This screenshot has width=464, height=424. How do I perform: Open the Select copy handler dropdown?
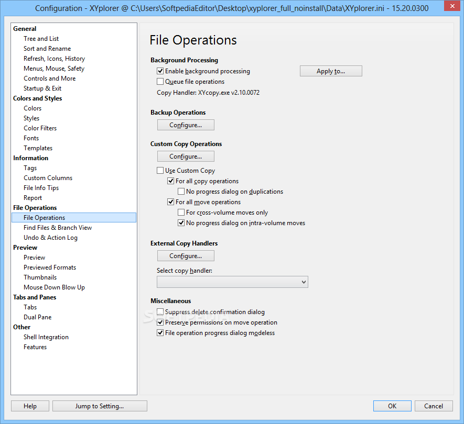point(232,282)
